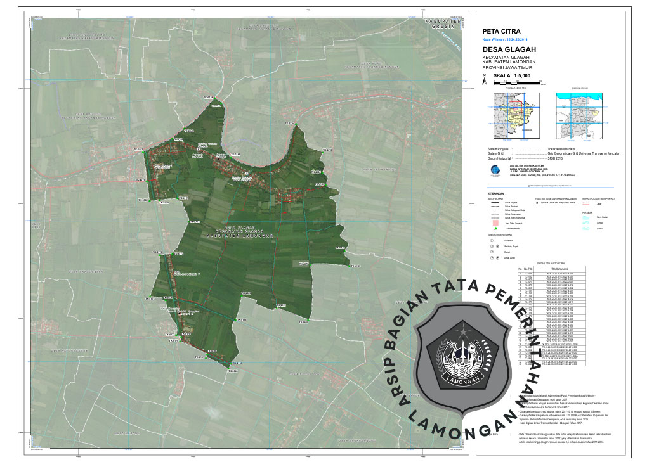Click the Diagram Lokasi inset map

[580, 115]
